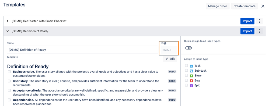Tick the User story checklist item

[9, 81]
